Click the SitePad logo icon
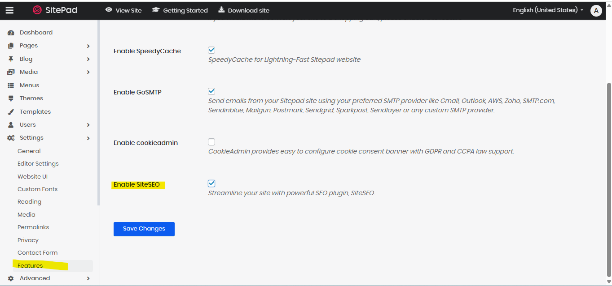612x286 pixels. click(37, 10)
